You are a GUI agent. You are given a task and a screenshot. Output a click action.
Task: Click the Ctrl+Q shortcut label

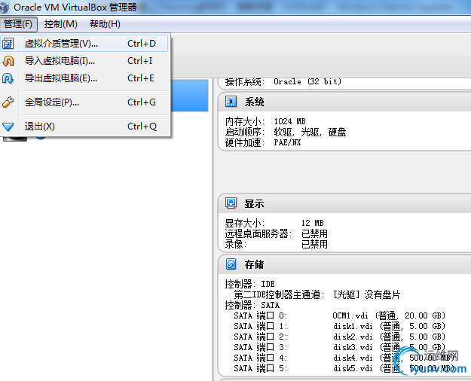142,126
